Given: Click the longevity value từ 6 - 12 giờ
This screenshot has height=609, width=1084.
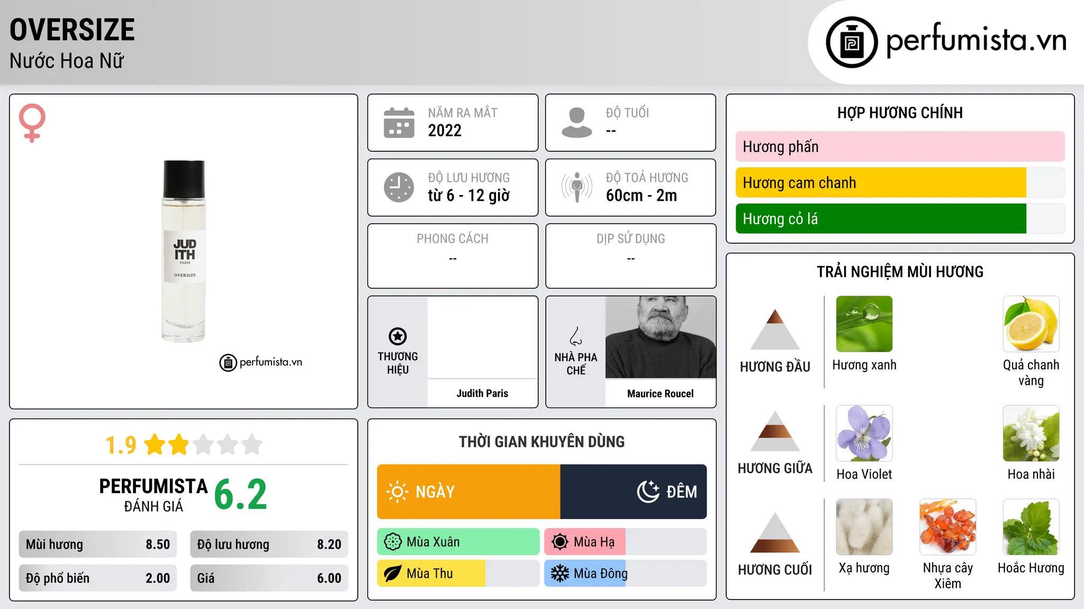Looking at the screenshot, I should (x=469, y=196).
